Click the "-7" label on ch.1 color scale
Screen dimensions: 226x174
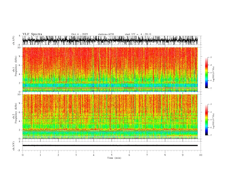(x=211, y=88)
